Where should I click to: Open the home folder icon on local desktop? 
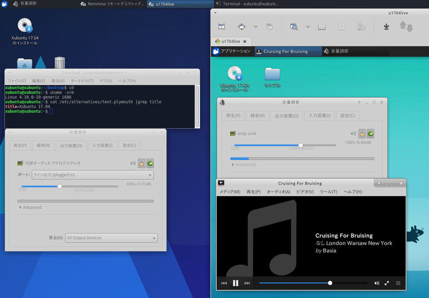[x=25, y=63]
